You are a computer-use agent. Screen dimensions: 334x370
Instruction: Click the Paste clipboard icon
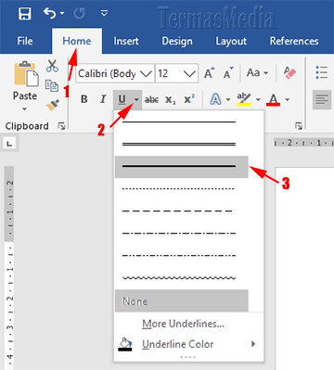(x=26, y=73)
